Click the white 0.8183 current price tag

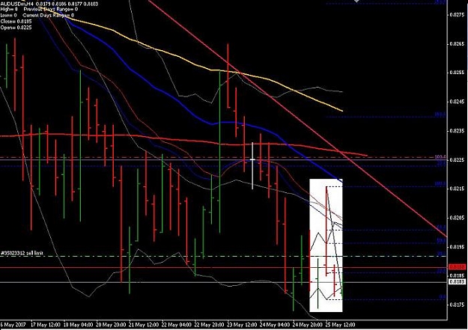458,281
